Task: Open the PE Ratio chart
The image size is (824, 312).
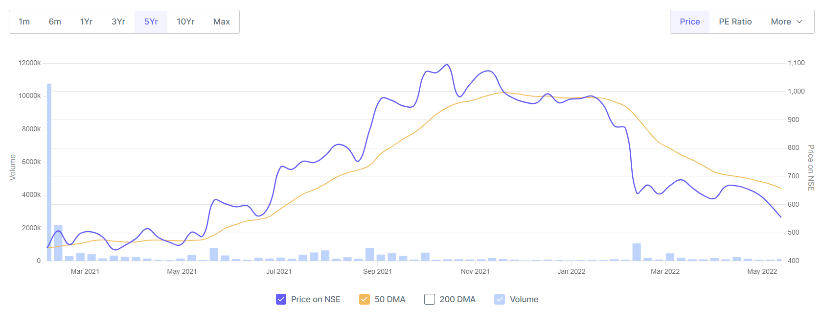Action: [x=735, y=22]
